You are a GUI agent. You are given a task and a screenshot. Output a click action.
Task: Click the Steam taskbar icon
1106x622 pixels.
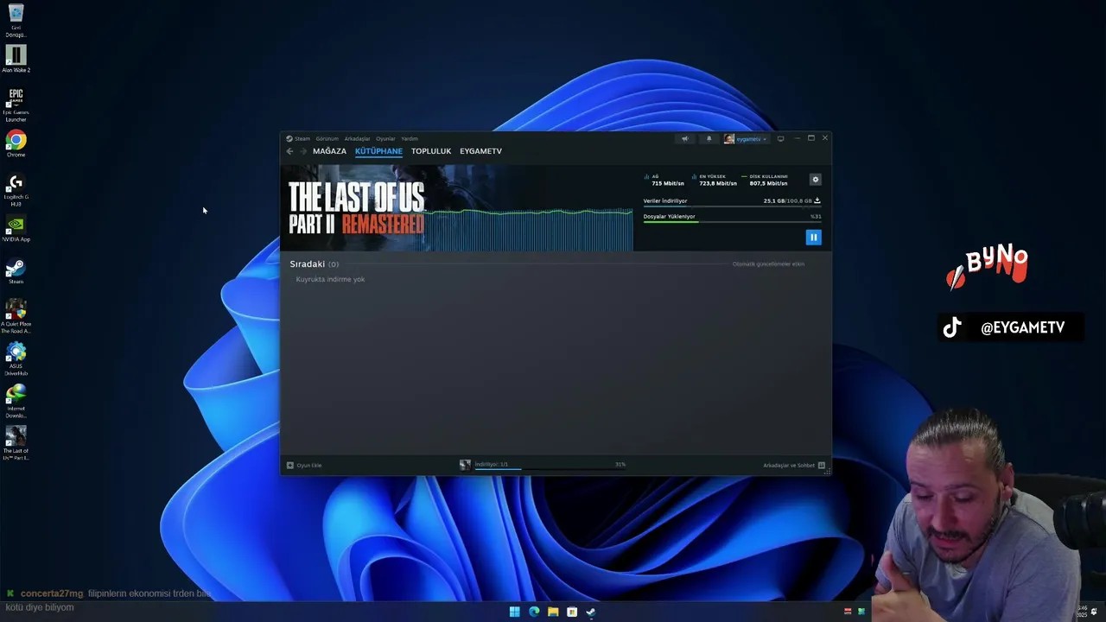(x=591, y=612)
